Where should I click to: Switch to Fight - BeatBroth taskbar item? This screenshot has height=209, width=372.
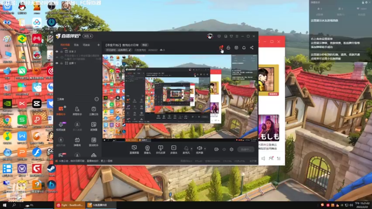70,205
